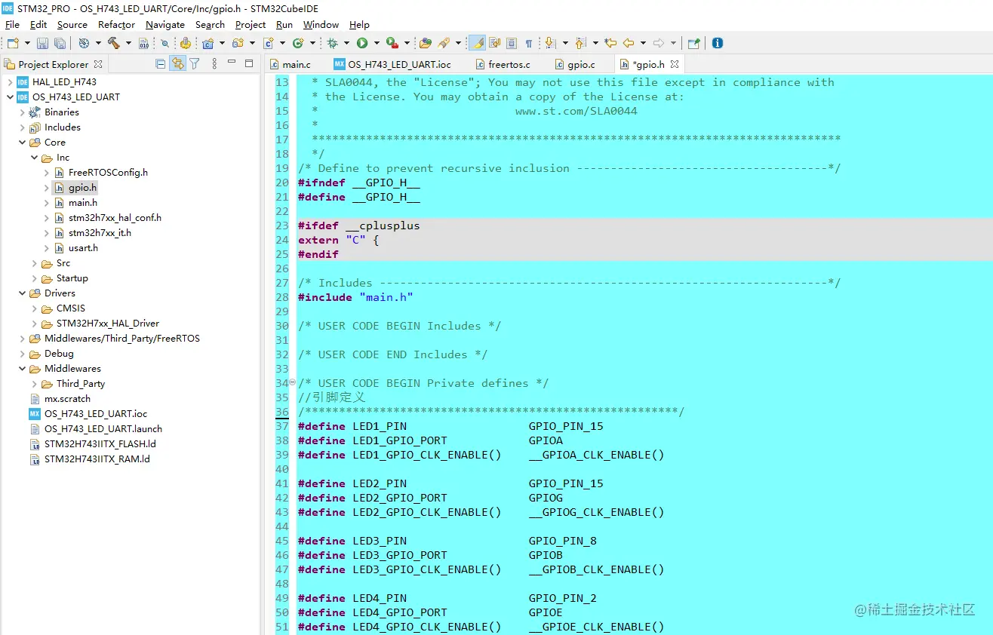Open the Window menu
This screenshot has height=635, width=993.
point(321,25)
